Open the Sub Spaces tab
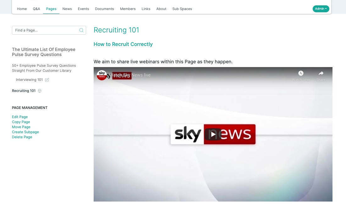346x211 pixels. click(x=182, y=9)
